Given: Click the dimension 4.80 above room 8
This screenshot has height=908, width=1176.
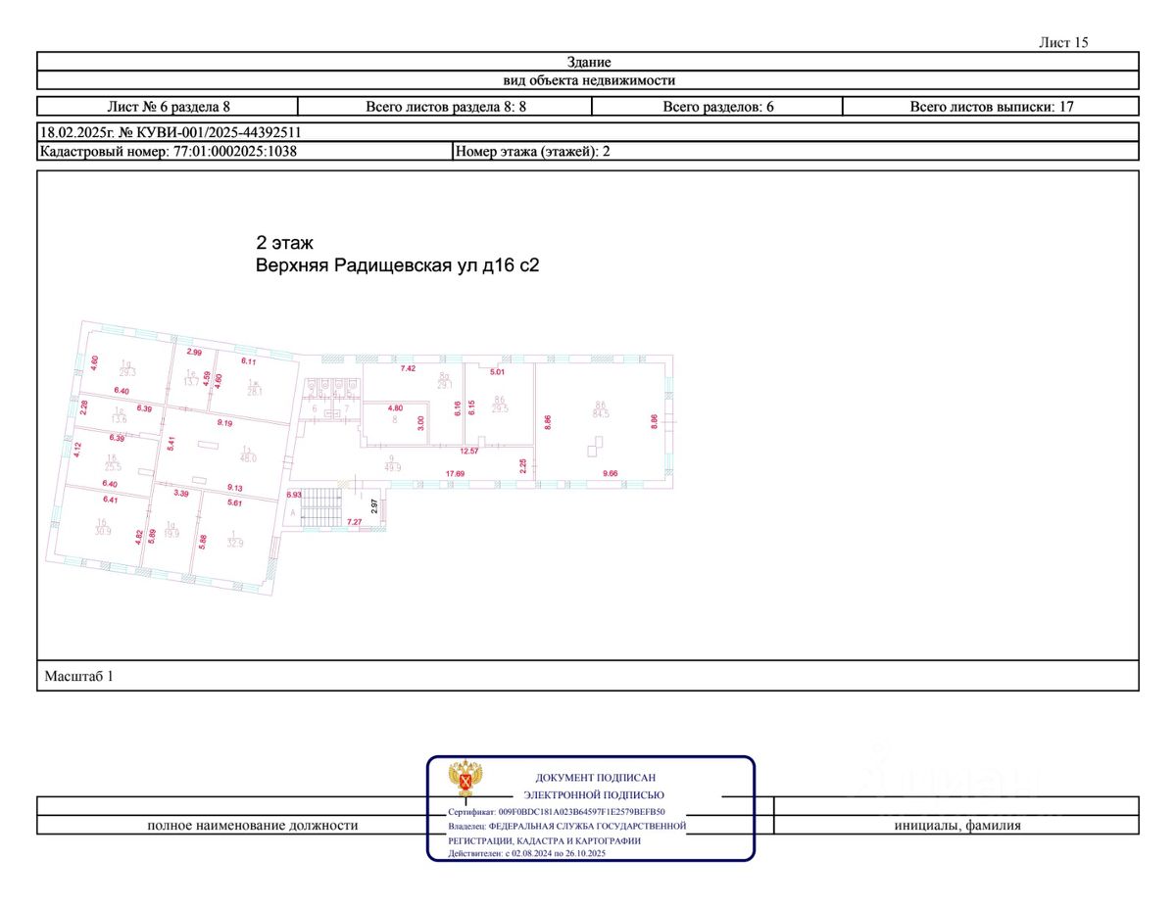Looking at the screenshot, I should pyautogui.click(x=396, y=408).
